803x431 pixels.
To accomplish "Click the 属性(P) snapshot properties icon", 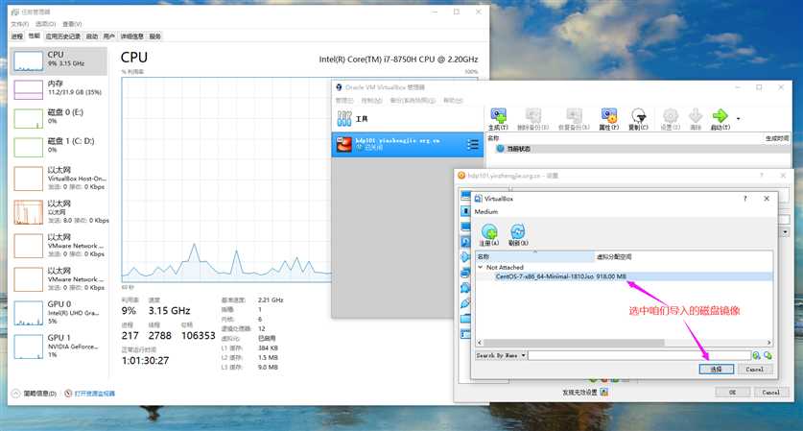I will click(609, 116).
